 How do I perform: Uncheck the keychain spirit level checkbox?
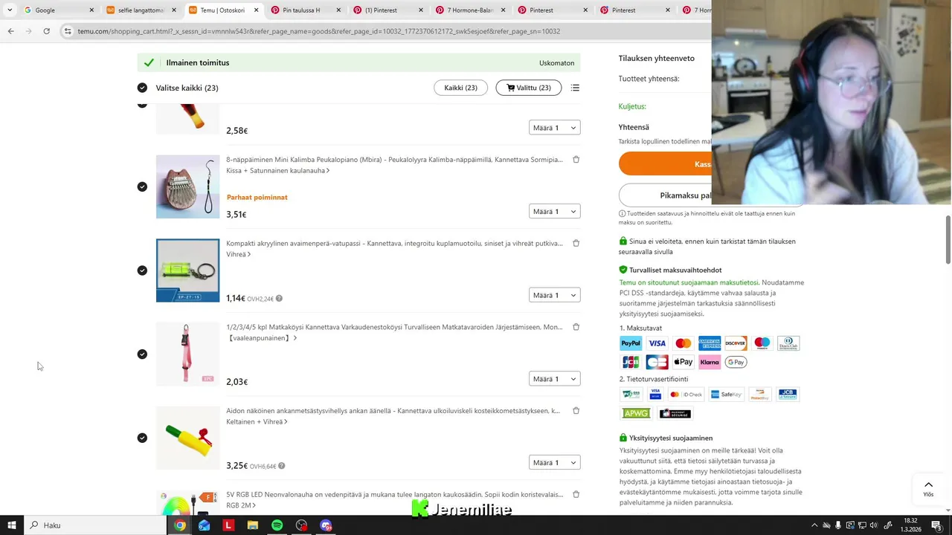(x=142, y=270)
